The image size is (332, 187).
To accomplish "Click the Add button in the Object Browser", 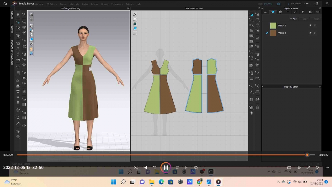I will (x=293, y=19).
